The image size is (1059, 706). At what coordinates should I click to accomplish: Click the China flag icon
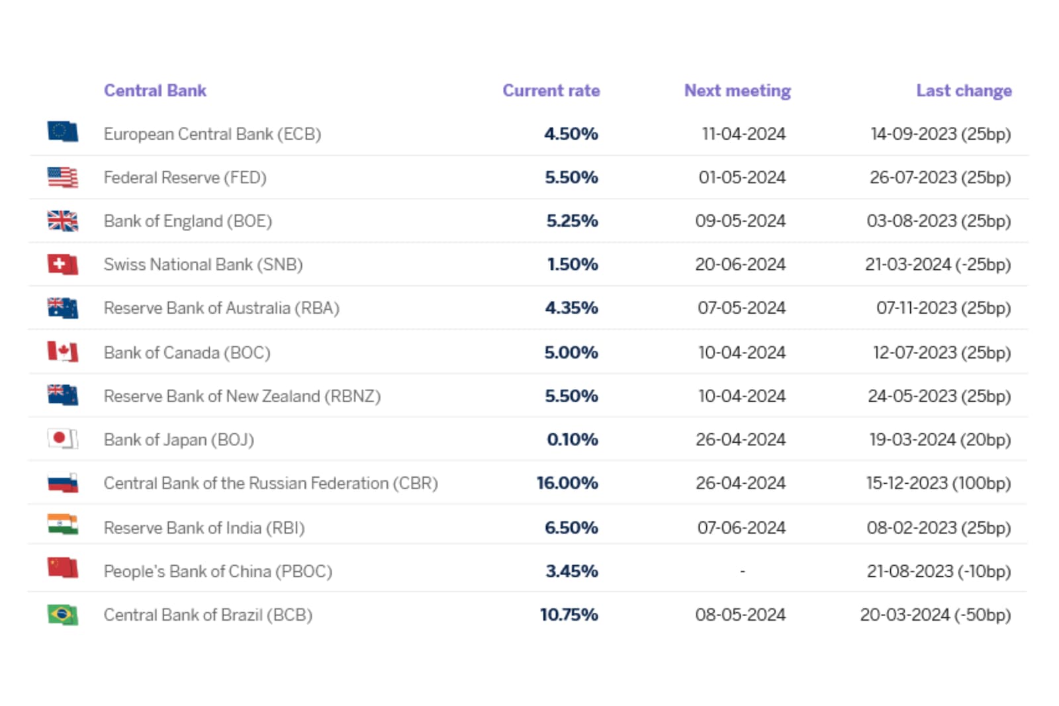(x=63, y=571)
